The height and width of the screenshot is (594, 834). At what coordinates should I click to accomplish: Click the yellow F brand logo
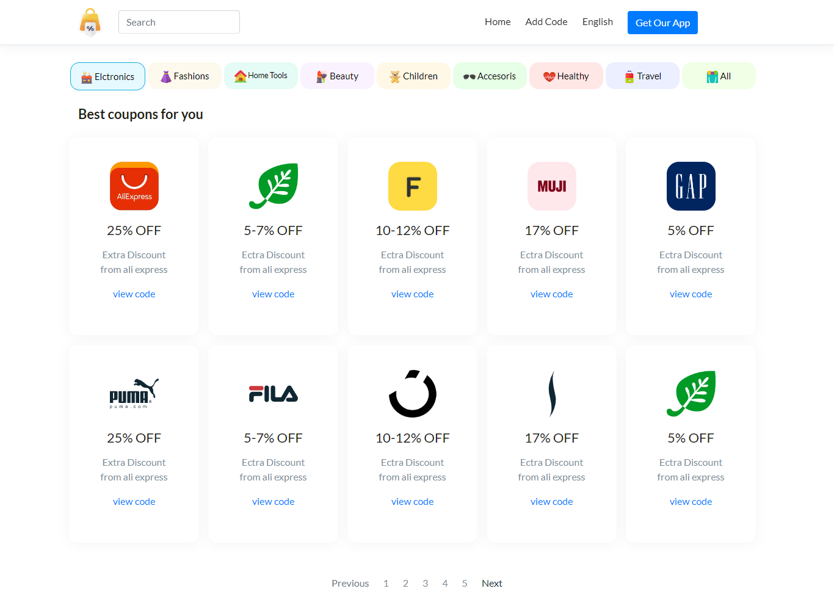pyautogui.click(x=413, y=186)
